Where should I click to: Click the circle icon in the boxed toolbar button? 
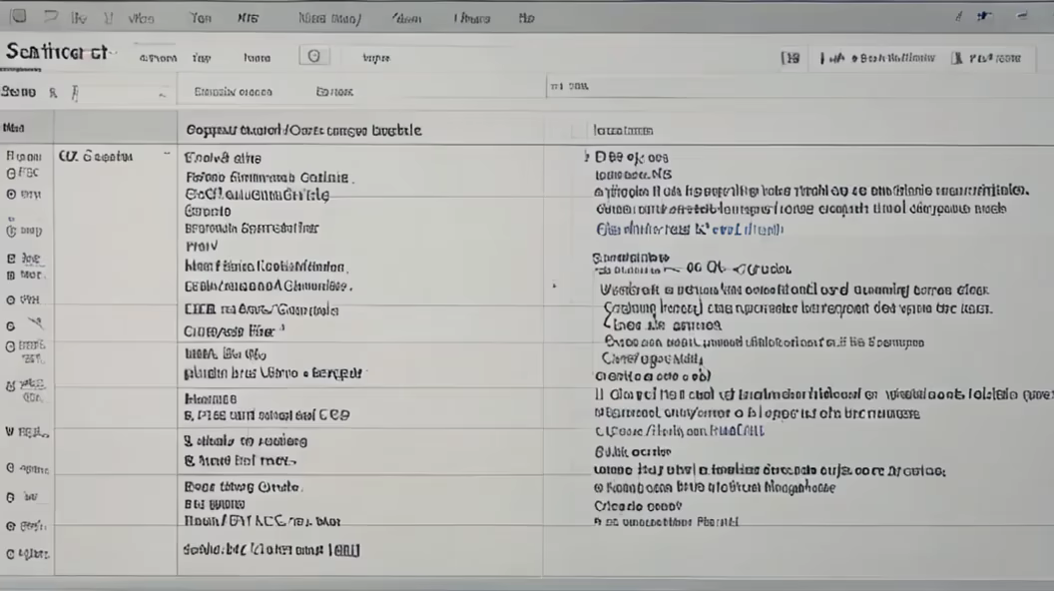click(x=314, y=57)
